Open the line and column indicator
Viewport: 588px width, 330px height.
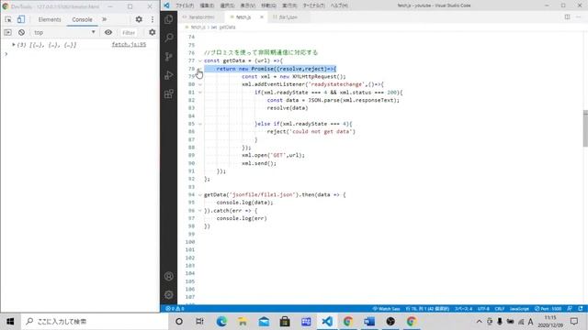427,309
